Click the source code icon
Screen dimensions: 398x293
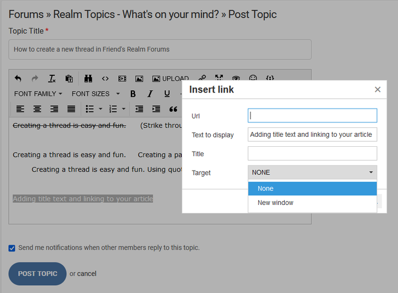[x=105, y=79]
